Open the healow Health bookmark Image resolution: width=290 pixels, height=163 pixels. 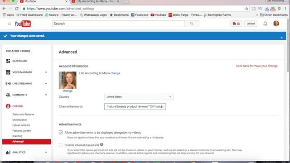point(61,15)
